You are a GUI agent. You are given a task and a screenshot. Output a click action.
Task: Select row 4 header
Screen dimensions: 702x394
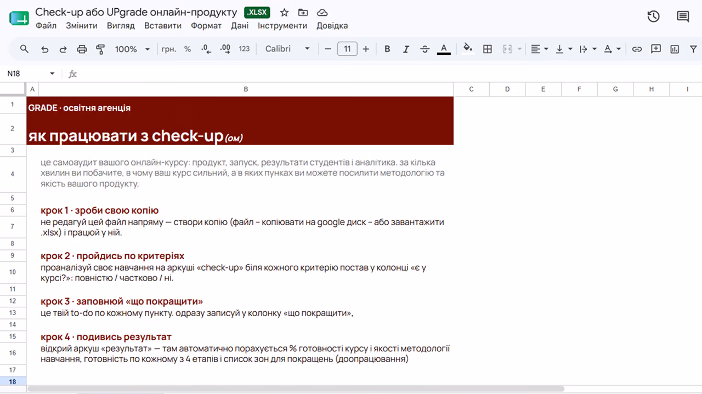pos(13,174)
